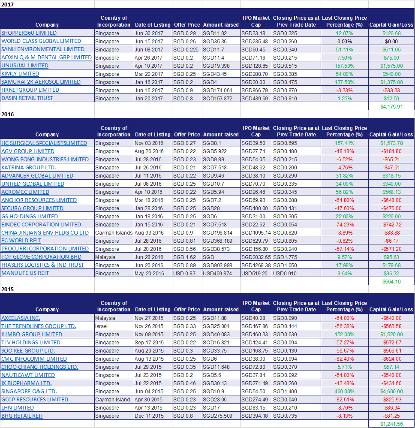415x428 pixels.
Task: Open UNITED GLOBAL LIMITED link
Action: [33, 184]
